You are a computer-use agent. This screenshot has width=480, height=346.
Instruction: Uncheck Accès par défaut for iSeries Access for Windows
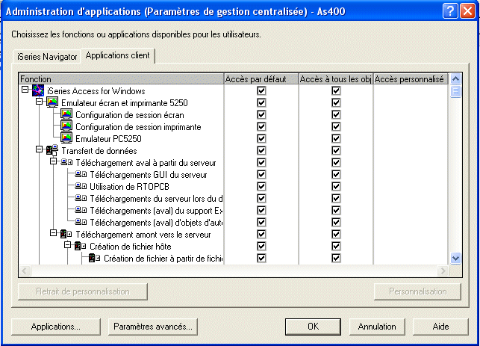coord(261,90)
